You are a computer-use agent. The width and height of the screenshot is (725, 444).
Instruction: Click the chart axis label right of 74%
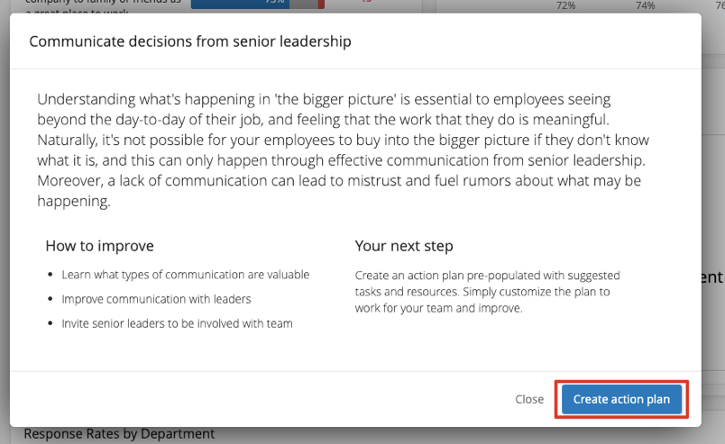(x=716, y=5)
